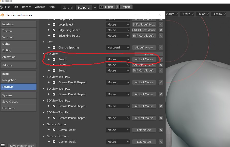230x147 pixels.
Task: Open the File menu
Action: pos(7,7)
